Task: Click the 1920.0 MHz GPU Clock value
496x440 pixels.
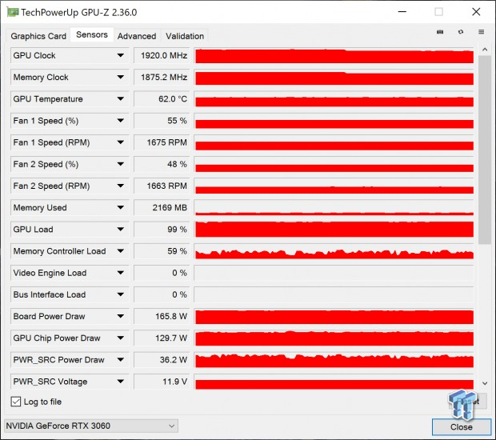Action: (x=162, y=55)
